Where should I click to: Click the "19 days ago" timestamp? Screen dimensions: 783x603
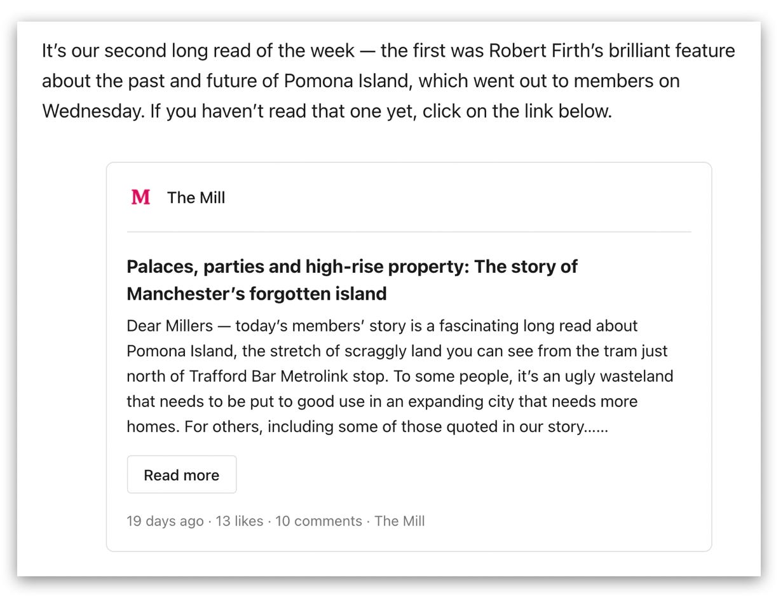pyautogui.click(x=165, y=521)
